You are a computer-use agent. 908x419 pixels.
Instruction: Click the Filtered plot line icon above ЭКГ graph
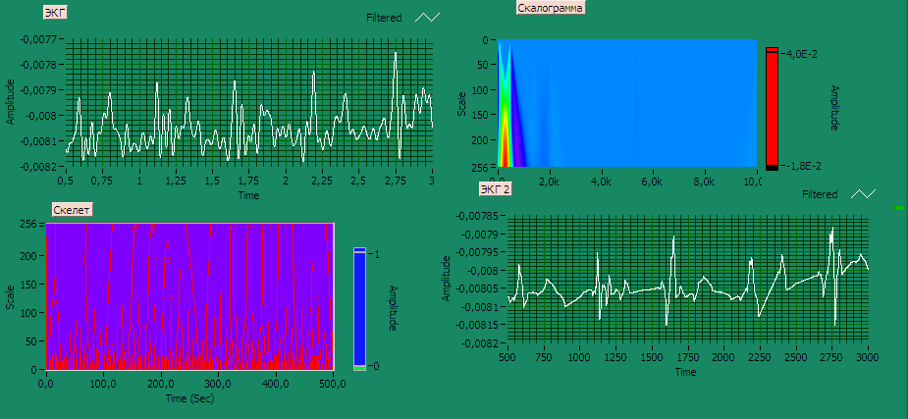(x=427, y=18)
